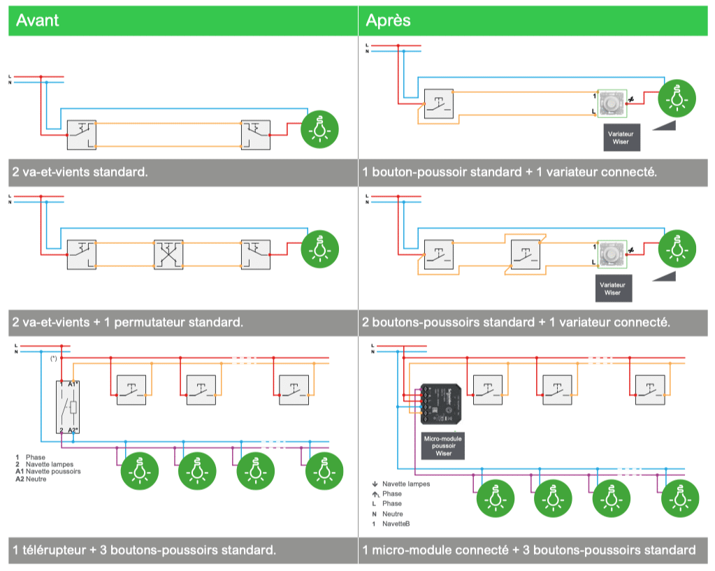Click the Wiser dimmer device in the top Après diagram

[612, 103]
